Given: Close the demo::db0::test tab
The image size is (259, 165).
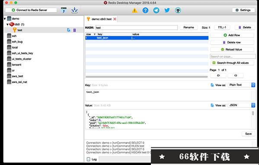Looking at the screenshot, I should [x=115, y=19].
